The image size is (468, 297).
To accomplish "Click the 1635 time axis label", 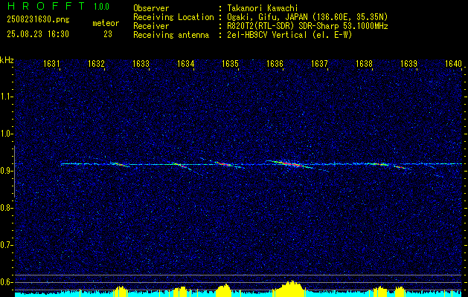I will [x=231, y=64].
